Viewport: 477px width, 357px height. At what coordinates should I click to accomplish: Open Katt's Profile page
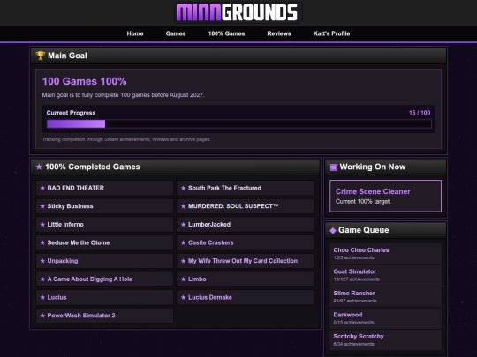(x=331, y=33)
